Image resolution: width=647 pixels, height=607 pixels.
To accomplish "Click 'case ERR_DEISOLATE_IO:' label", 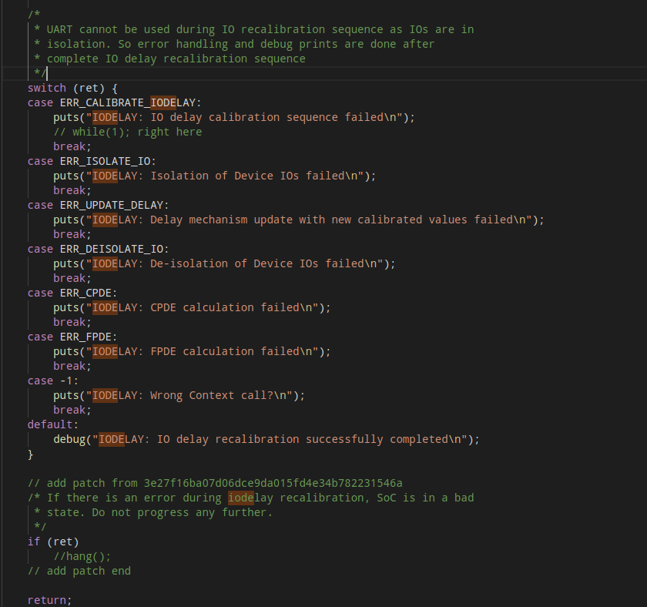I will (x=99, y=250).
